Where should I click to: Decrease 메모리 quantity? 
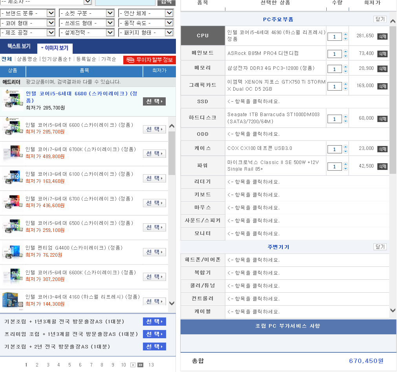pyautogui.click(x=346, y=71)
